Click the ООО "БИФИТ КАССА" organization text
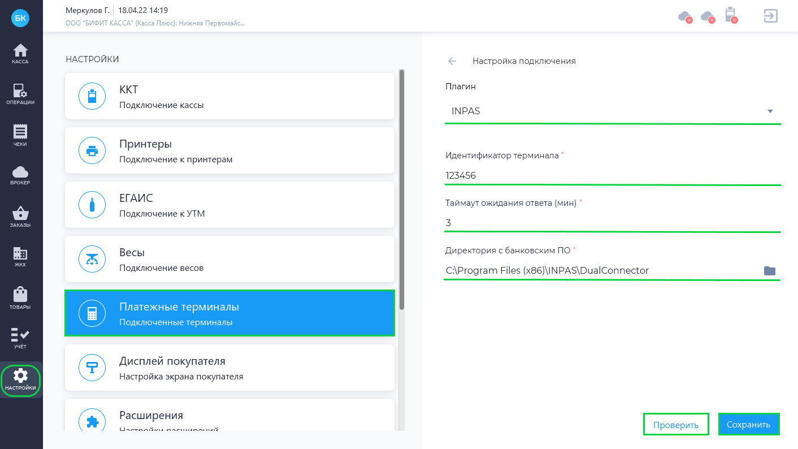This screenshot has height=449, width=798. pos(155,24)
